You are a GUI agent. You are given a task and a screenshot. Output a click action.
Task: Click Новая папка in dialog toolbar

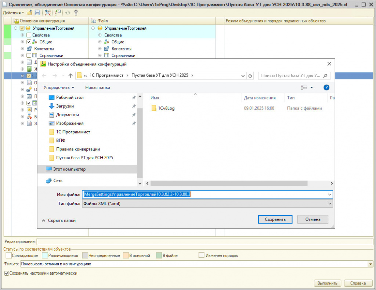pos(98,87)
